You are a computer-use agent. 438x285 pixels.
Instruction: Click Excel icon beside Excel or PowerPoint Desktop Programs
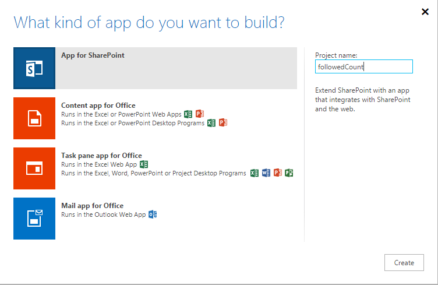point(211,123)
